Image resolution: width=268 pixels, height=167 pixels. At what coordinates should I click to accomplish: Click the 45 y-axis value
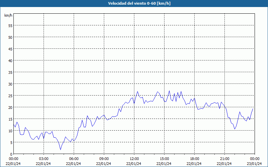click(x=10, y=49)
